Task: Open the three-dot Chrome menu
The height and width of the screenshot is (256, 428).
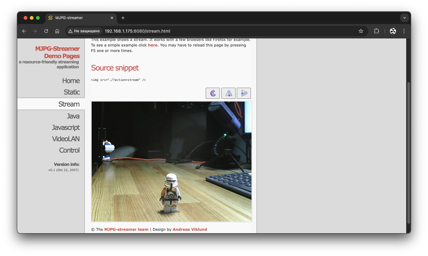Action: tap(404, 31)
